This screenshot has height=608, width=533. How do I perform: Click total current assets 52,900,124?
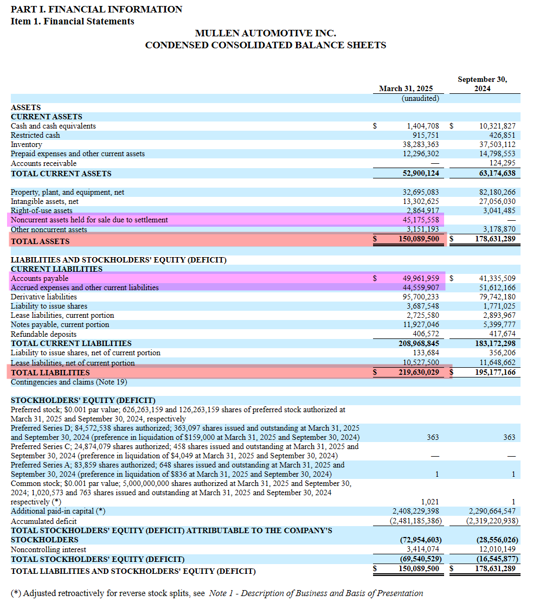tap(421, 174)
